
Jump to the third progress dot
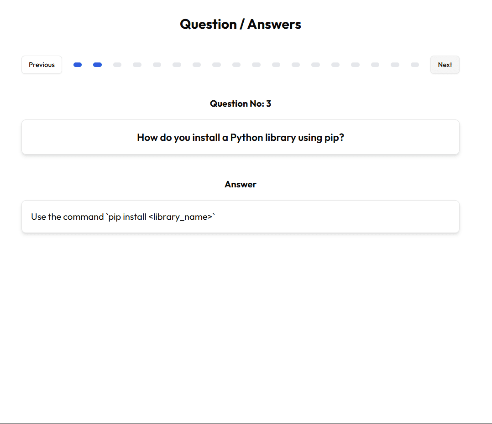click(x=117, y=65)
